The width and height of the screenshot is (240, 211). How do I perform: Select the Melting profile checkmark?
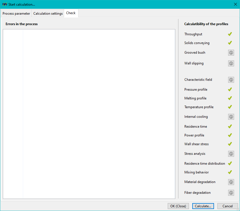coord(230,98)
